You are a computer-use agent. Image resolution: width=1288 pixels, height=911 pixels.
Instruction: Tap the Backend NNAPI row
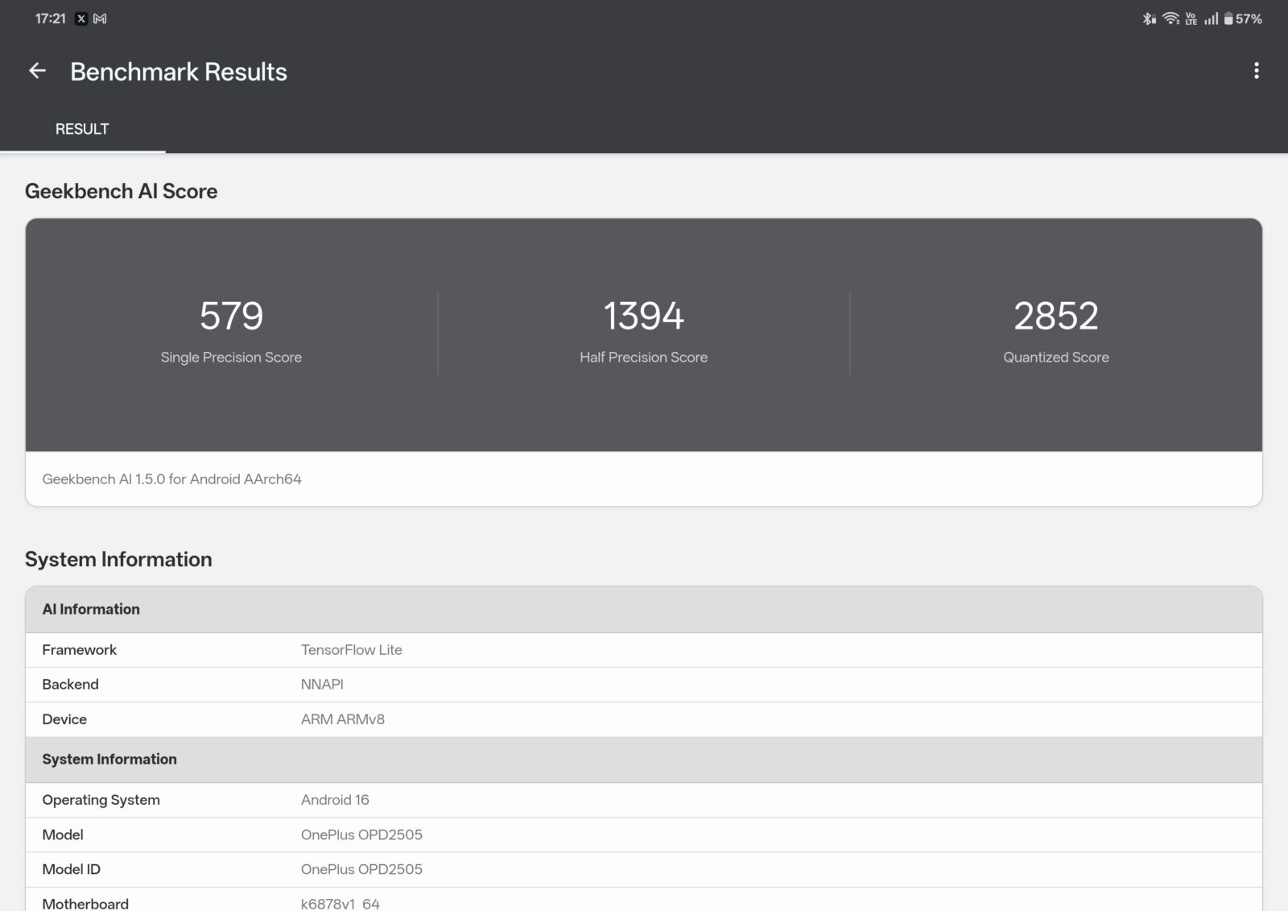[643, 685]
